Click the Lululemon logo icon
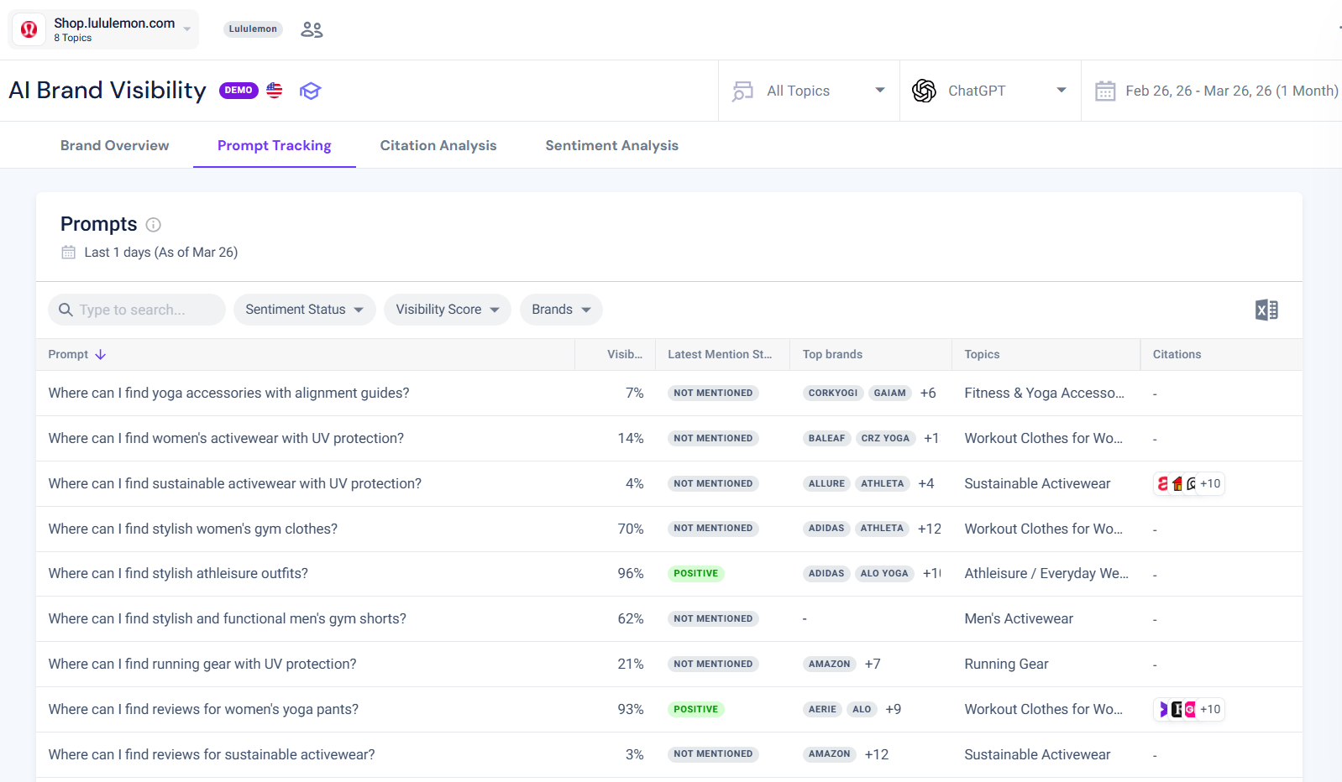 [29, 29]
